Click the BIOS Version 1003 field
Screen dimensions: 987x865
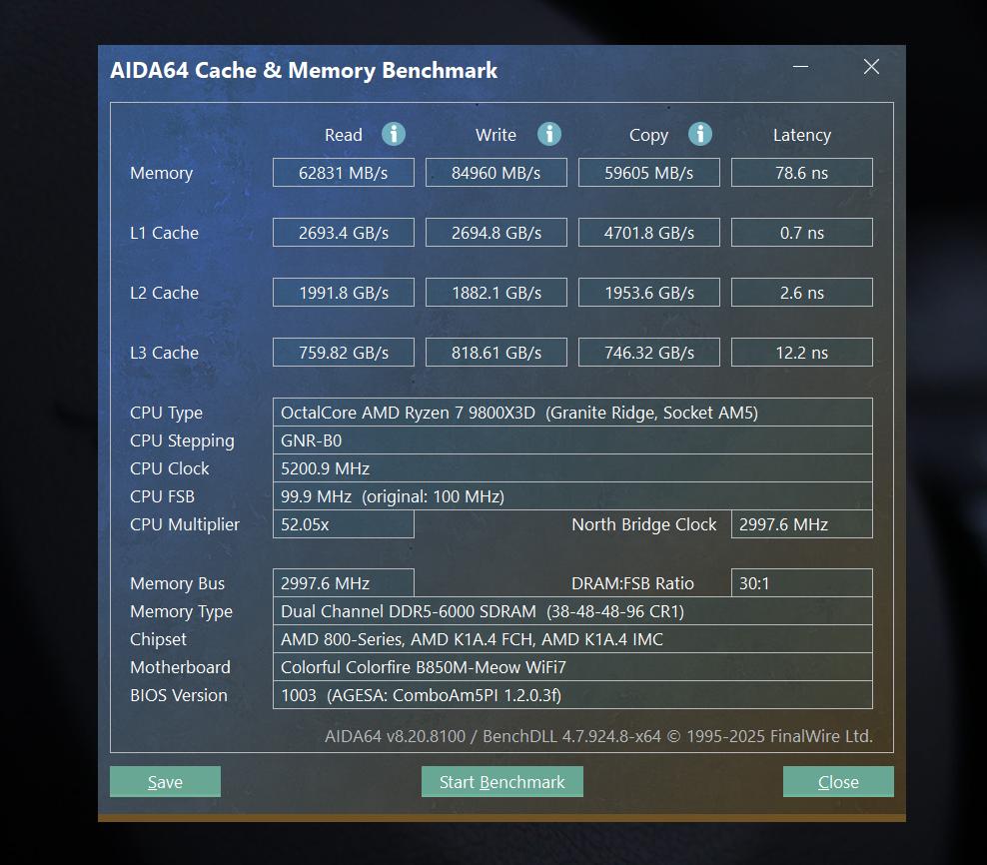(x=572, y=695)
